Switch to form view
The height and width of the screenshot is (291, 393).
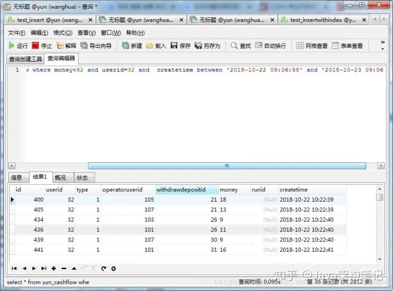pos(347,46)
